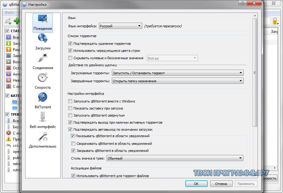283x193 pixels.
Task: Select the "ope" tracker row in the main window
Action: [13, 152]
